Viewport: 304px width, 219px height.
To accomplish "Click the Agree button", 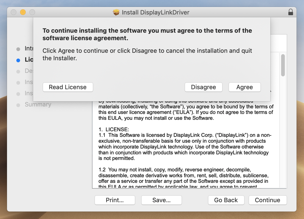I will pos(245,87).
